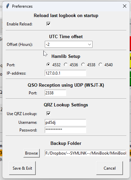Viewport: 131px width, 180px height.
Task: Click the Save & Exit button
Action: pos(22,168)
